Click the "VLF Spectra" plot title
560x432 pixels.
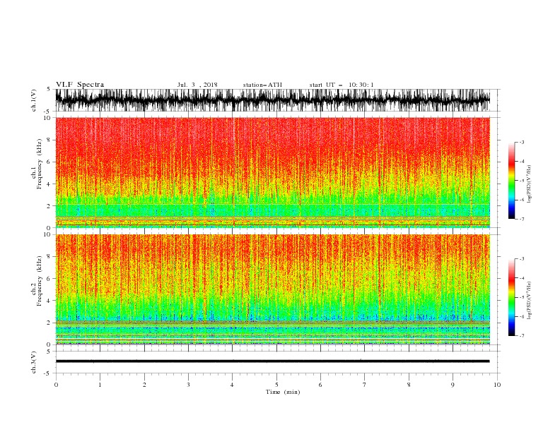(x=80, y=85)
